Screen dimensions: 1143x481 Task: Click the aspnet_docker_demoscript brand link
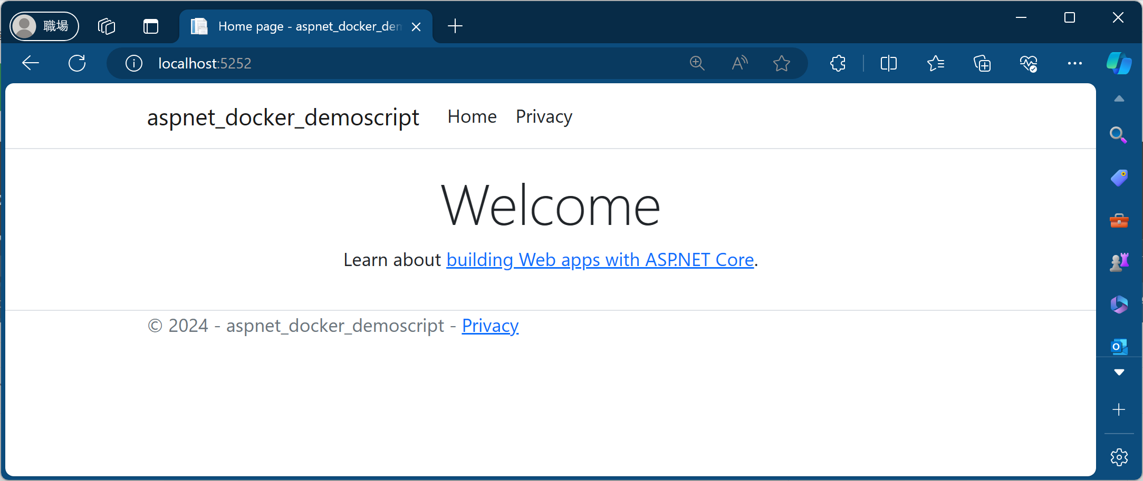click(283, 117)
